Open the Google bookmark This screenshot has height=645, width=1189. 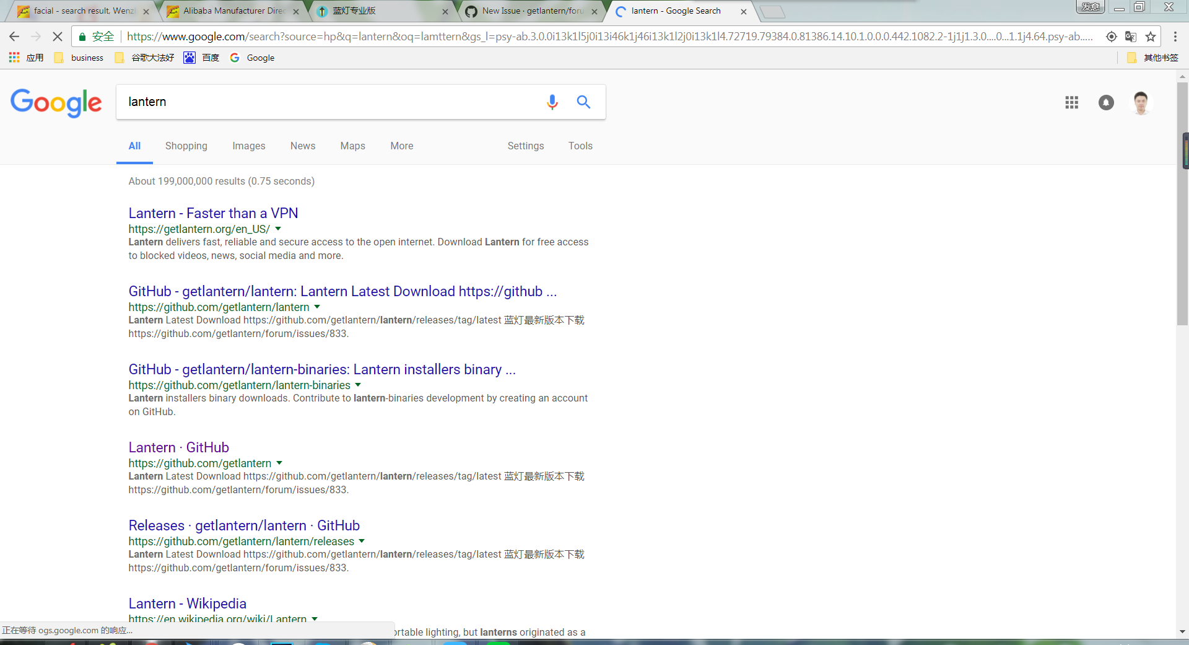(x=252, y=58)
